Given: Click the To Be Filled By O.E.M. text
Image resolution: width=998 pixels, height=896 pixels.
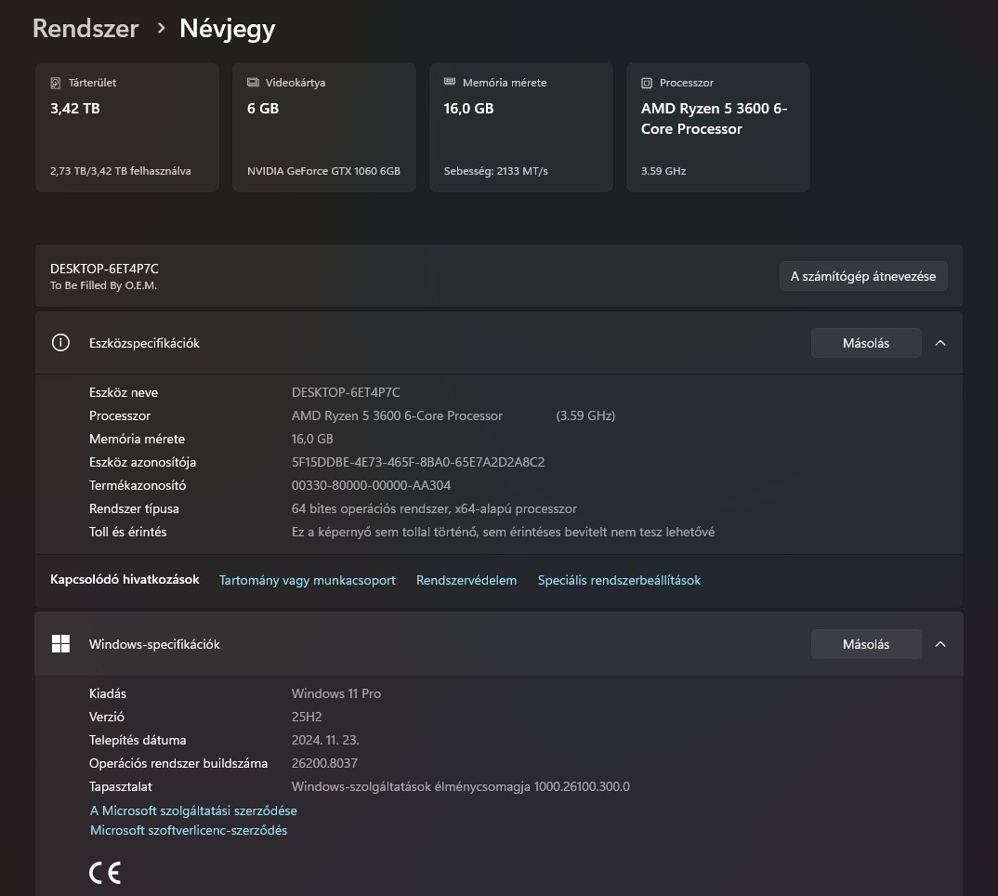Looking at the screenshot, I should coord(104,285).
